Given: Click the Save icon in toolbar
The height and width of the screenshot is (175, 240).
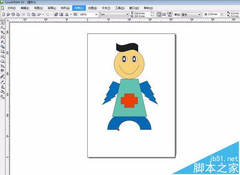Looking at the screenshot, I should click(13, 14).
